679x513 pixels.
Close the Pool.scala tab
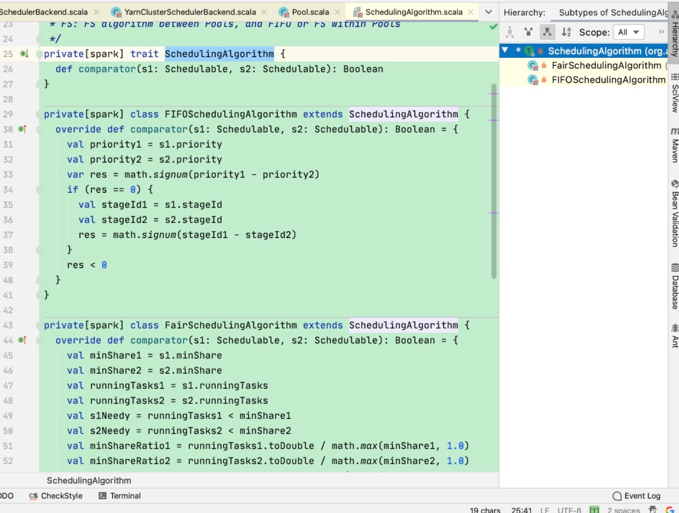click(337, 12)
